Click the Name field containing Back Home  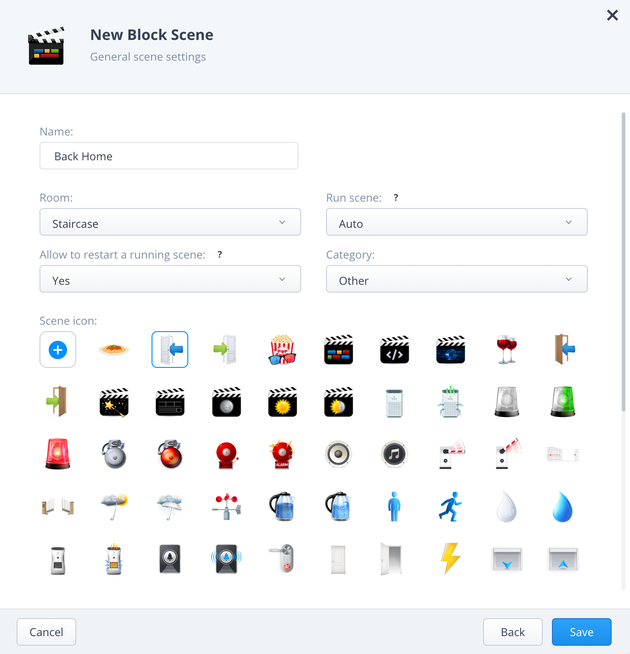[169, 156]
